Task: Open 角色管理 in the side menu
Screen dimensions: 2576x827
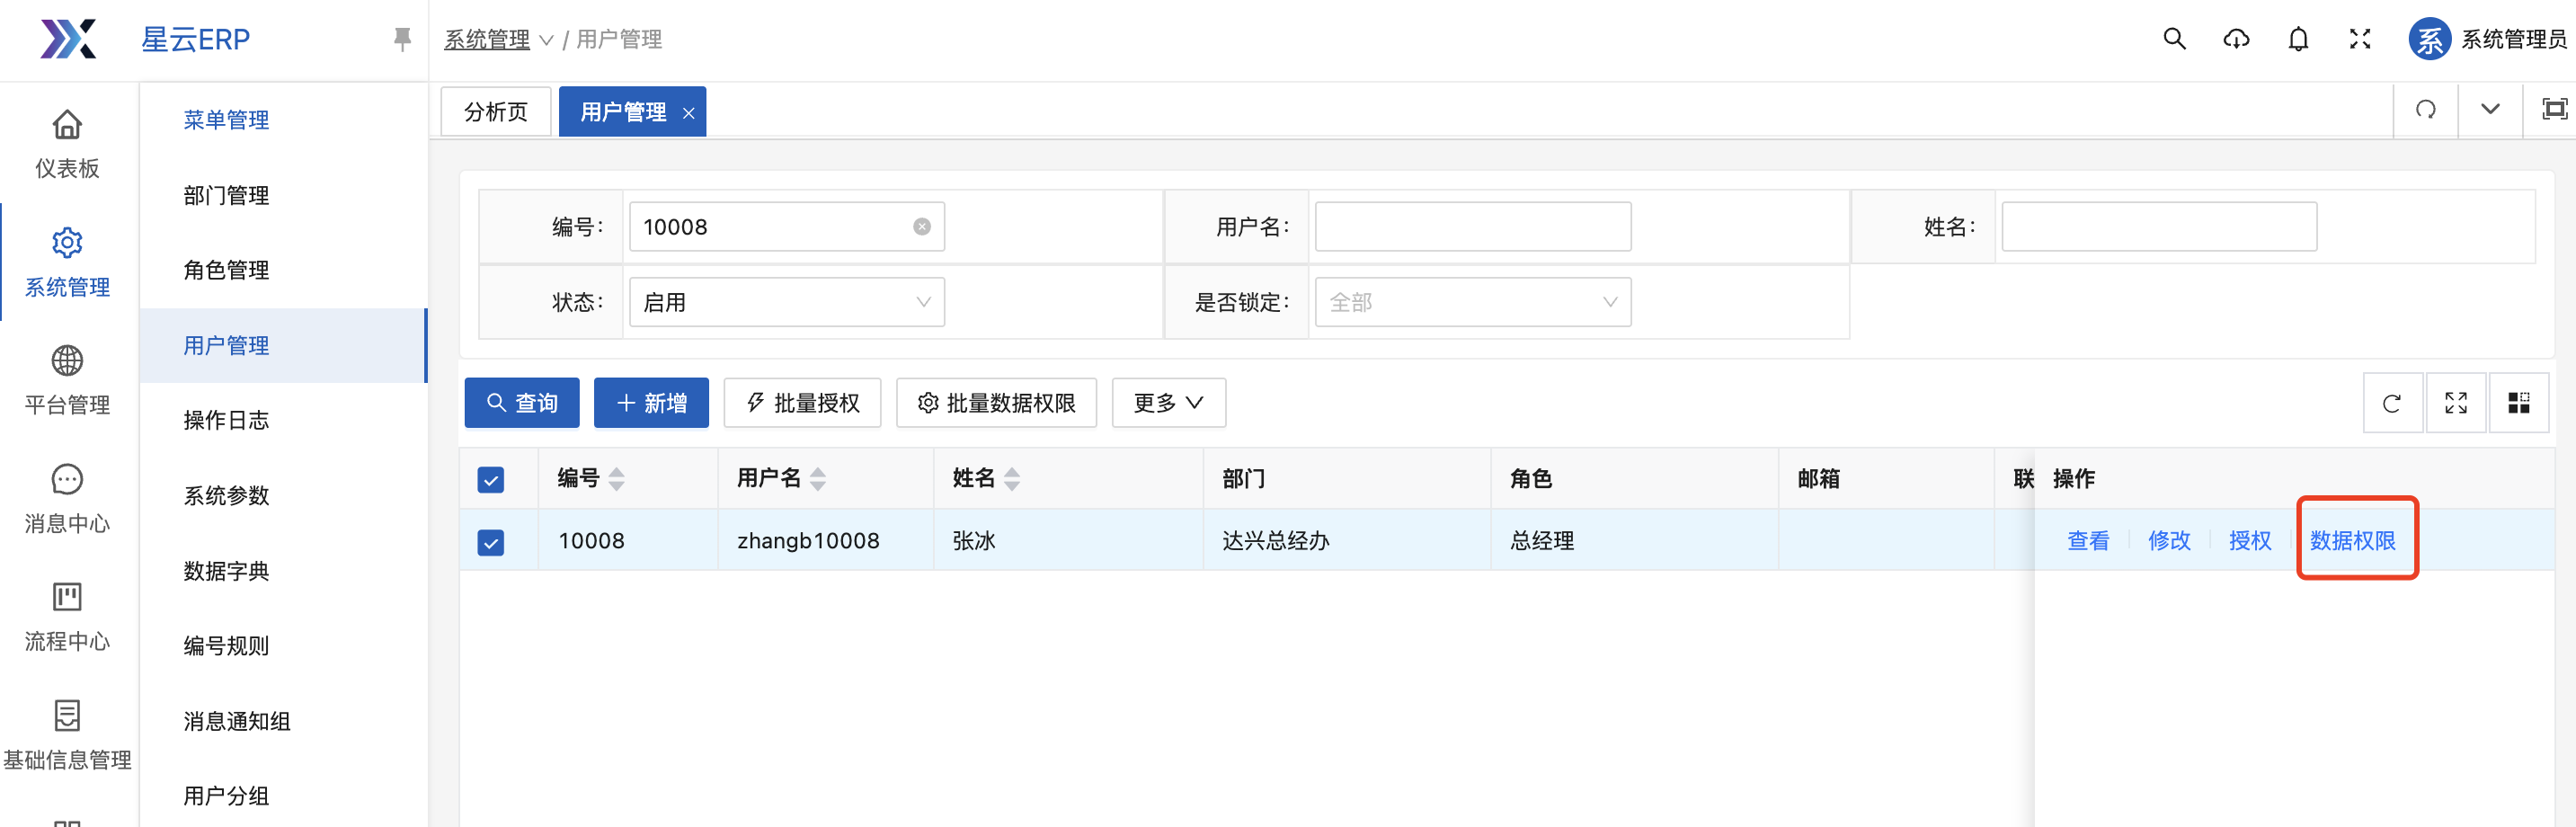Action: (226, 270)
